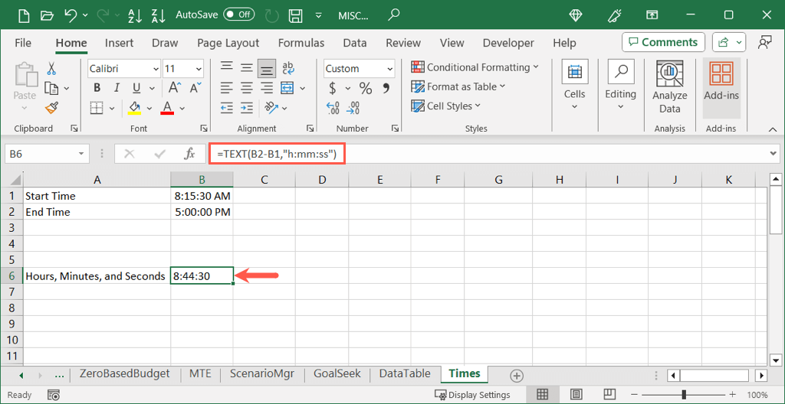Click the Insert Function fx icon
The width and height of the screenshot is (785, 404).
pos(190,154)
